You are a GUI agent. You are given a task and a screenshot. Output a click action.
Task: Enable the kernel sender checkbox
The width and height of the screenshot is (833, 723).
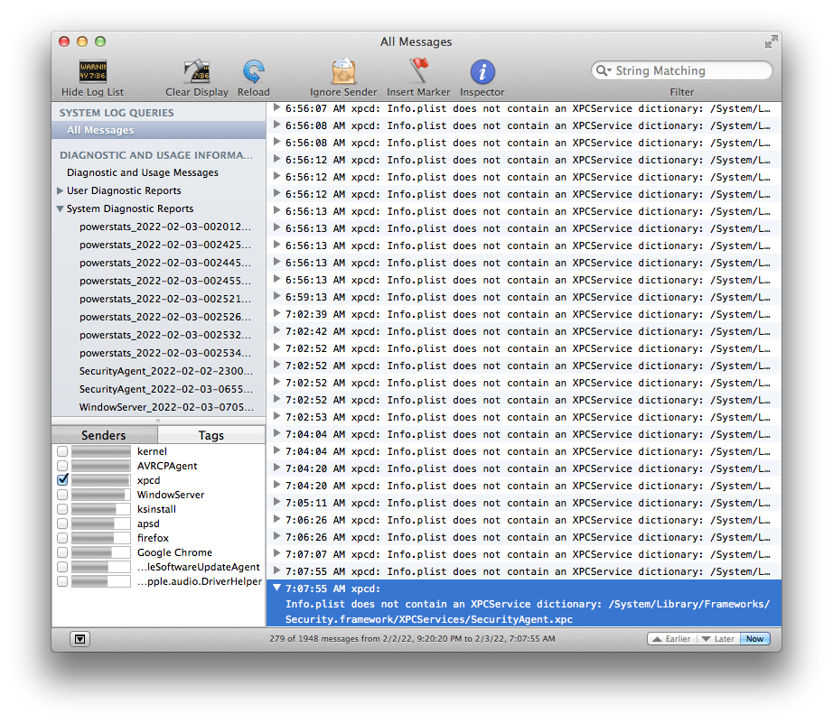click(62, 451)
